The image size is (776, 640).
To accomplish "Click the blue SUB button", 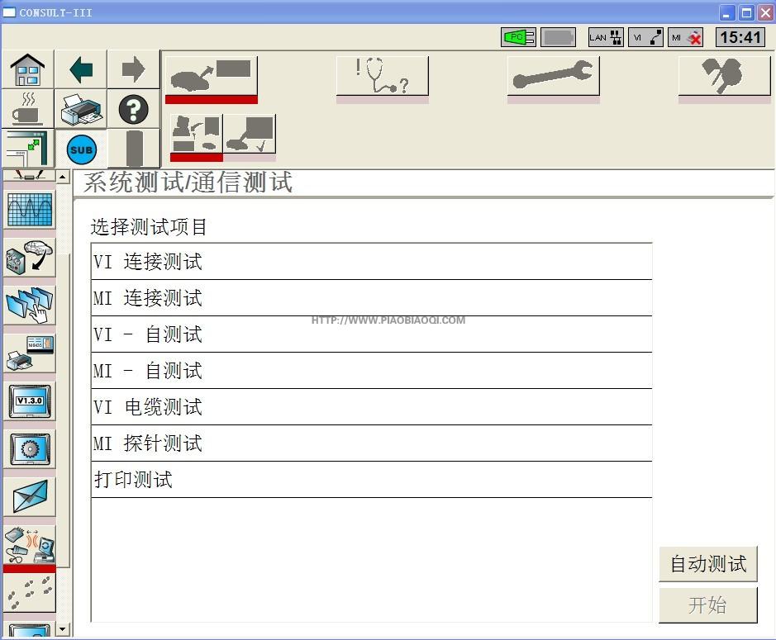I will click(x=81, y=149).
